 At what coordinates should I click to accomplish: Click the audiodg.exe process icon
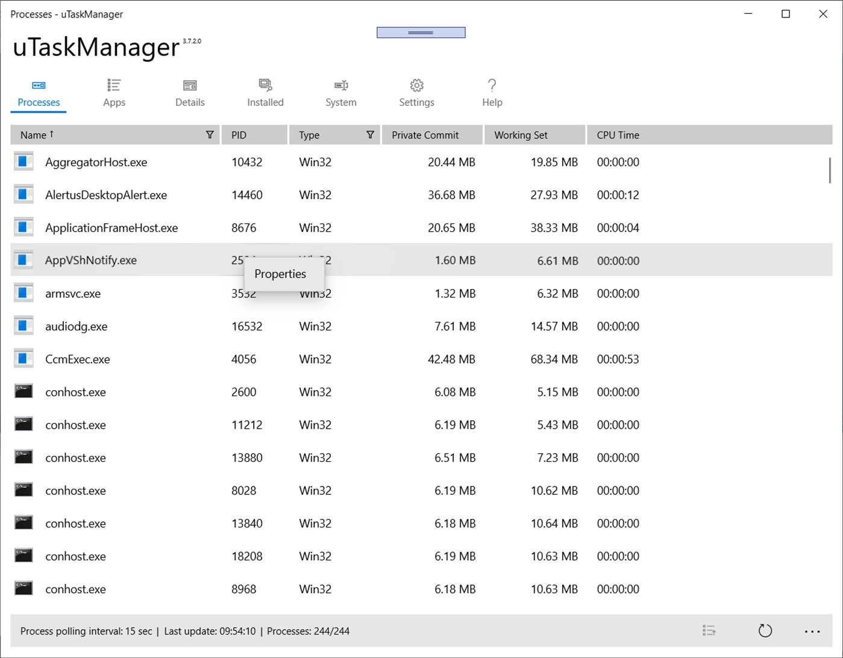point(23,326)
